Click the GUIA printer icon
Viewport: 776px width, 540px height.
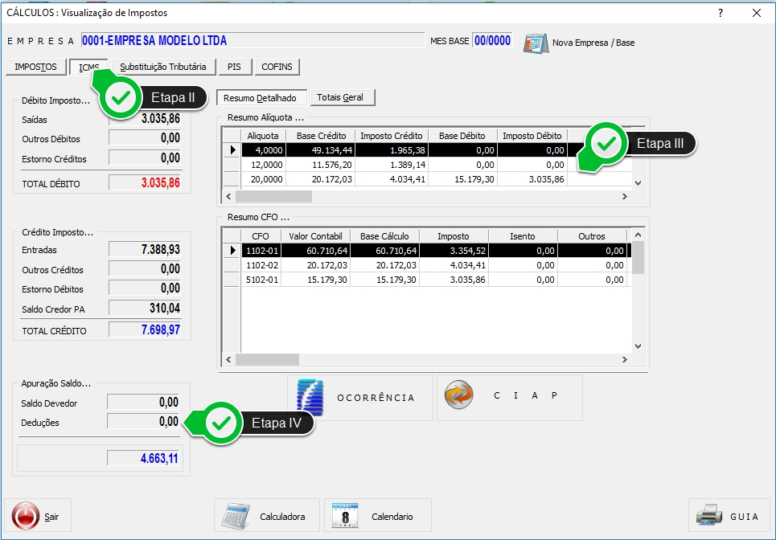click(708, 516)
